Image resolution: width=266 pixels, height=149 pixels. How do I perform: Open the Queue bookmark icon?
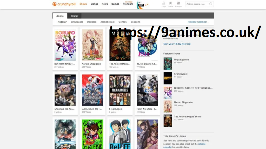[x=170, y=4]
